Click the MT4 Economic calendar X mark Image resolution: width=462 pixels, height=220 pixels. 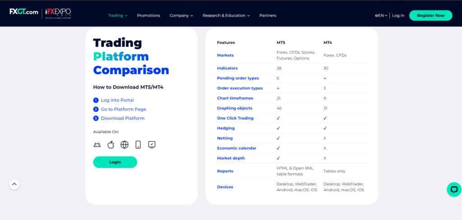[x=325, y=148]
